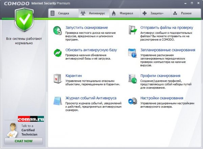Image resolution: width=203 pixels, height=149 pixels.
Task: Click the checklist icon beside Профили сканирования
Action: 133,78
